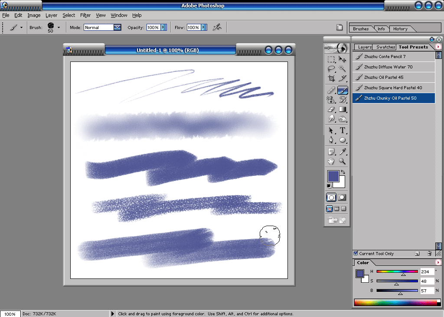Open the History tab in palette well
Screen dimensions: 444x317
400,29
